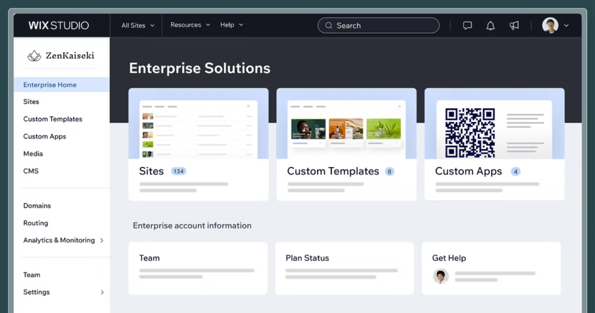Viewport: 595px width, 313px height.
Task: Click the ZenKaiseki lotus logo
Action: tap(34, 56)
